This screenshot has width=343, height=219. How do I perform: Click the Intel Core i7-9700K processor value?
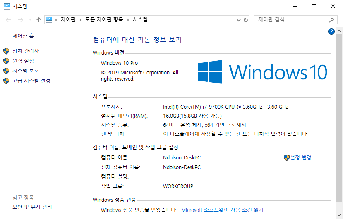coord(226,107)
